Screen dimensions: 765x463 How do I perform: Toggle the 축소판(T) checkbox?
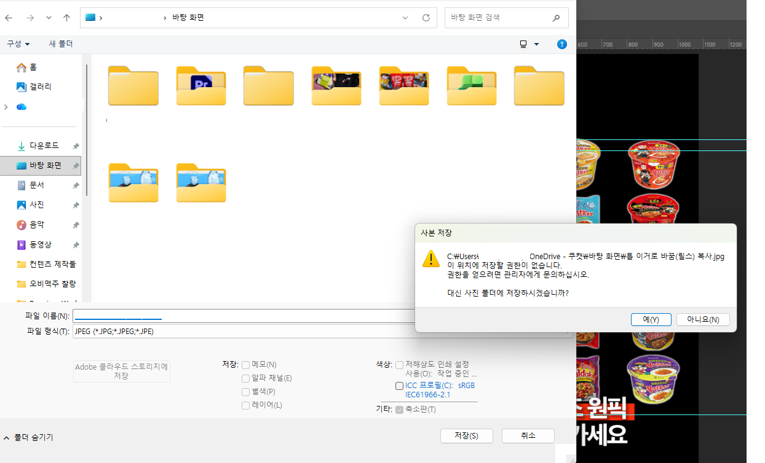click(x=400, y=410)
